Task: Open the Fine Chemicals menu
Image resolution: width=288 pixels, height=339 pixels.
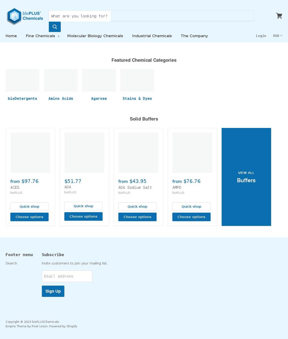Action: click(x=40, y=36)
